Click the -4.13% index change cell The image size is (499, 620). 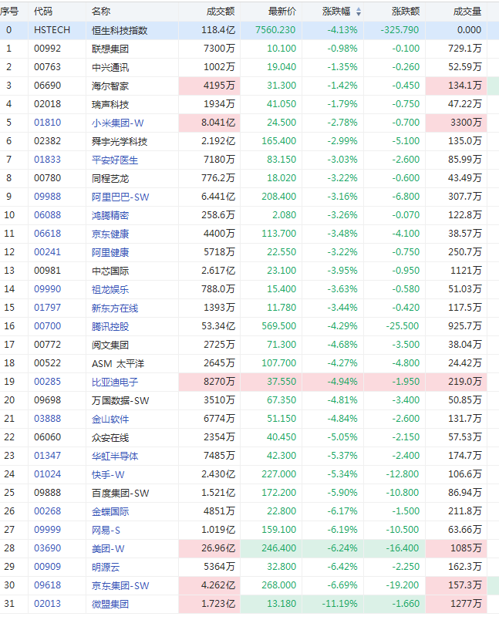click(x=342, y=30)
